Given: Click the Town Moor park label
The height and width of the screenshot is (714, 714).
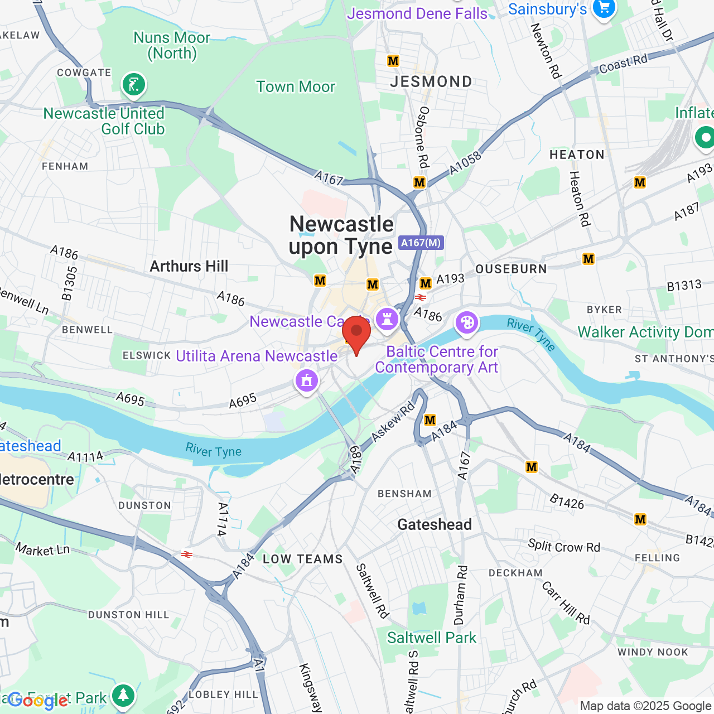Looking at the screenshot, I should pos(296,87).
